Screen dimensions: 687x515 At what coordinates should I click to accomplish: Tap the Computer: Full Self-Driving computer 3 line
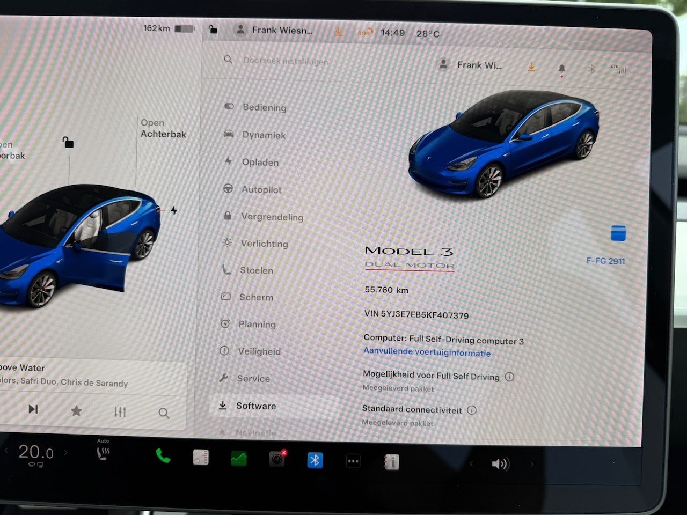[x=443, y=339]
